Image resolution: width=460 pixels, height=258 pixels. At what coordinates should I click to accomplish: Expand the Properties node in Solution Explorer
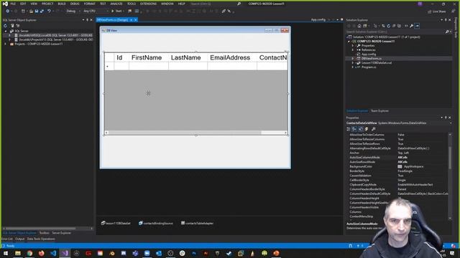pyautogui.click(x=353, y=46)
